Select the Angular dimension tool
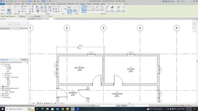The width and height of the screenshot is (198, 111). 93,8
